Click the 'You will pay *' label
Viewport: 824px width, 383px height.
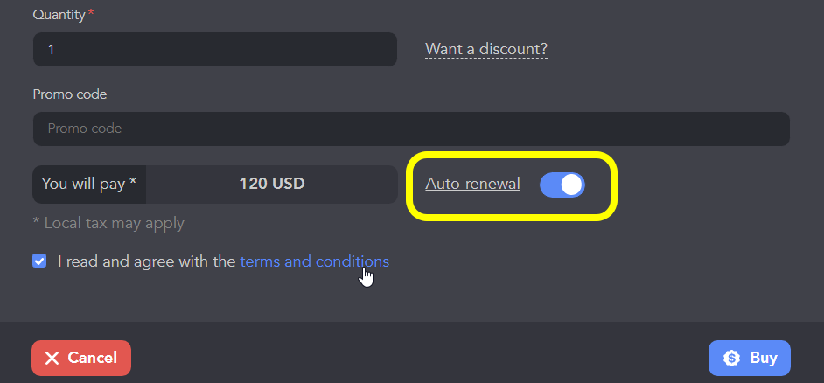89,185
